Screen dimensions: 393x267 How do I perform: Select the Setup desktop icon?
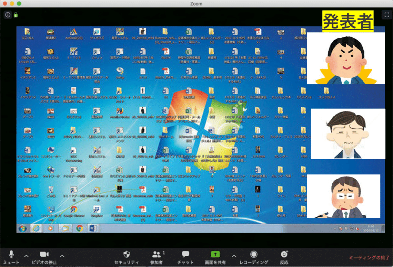tap(120, 73)
